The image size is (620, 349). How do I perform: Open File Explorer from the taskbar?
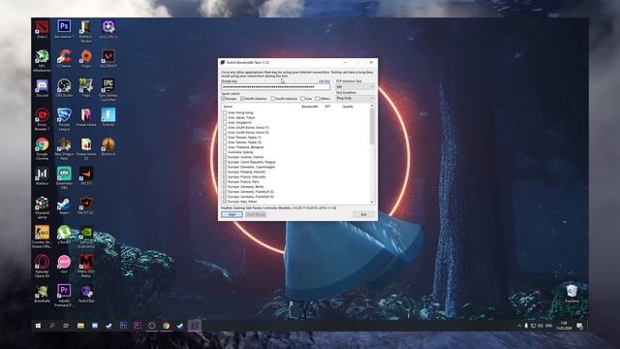point(80,326)
